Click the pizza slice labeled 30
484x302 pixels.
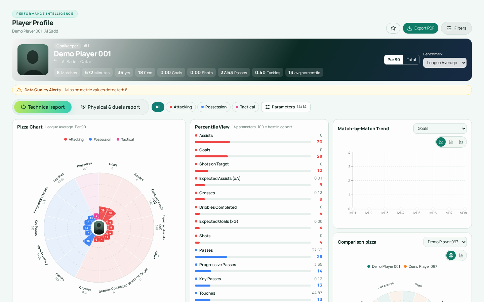point(110,214)
